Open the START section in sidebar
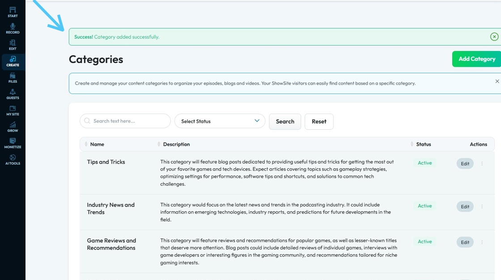 click(x=13, y=12)
